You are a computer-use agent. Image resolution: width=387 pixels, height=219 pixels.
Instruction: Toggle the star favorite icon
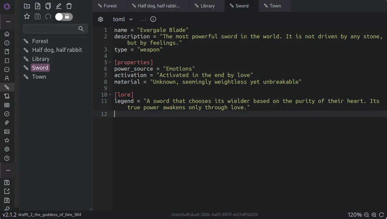[27, 16]
